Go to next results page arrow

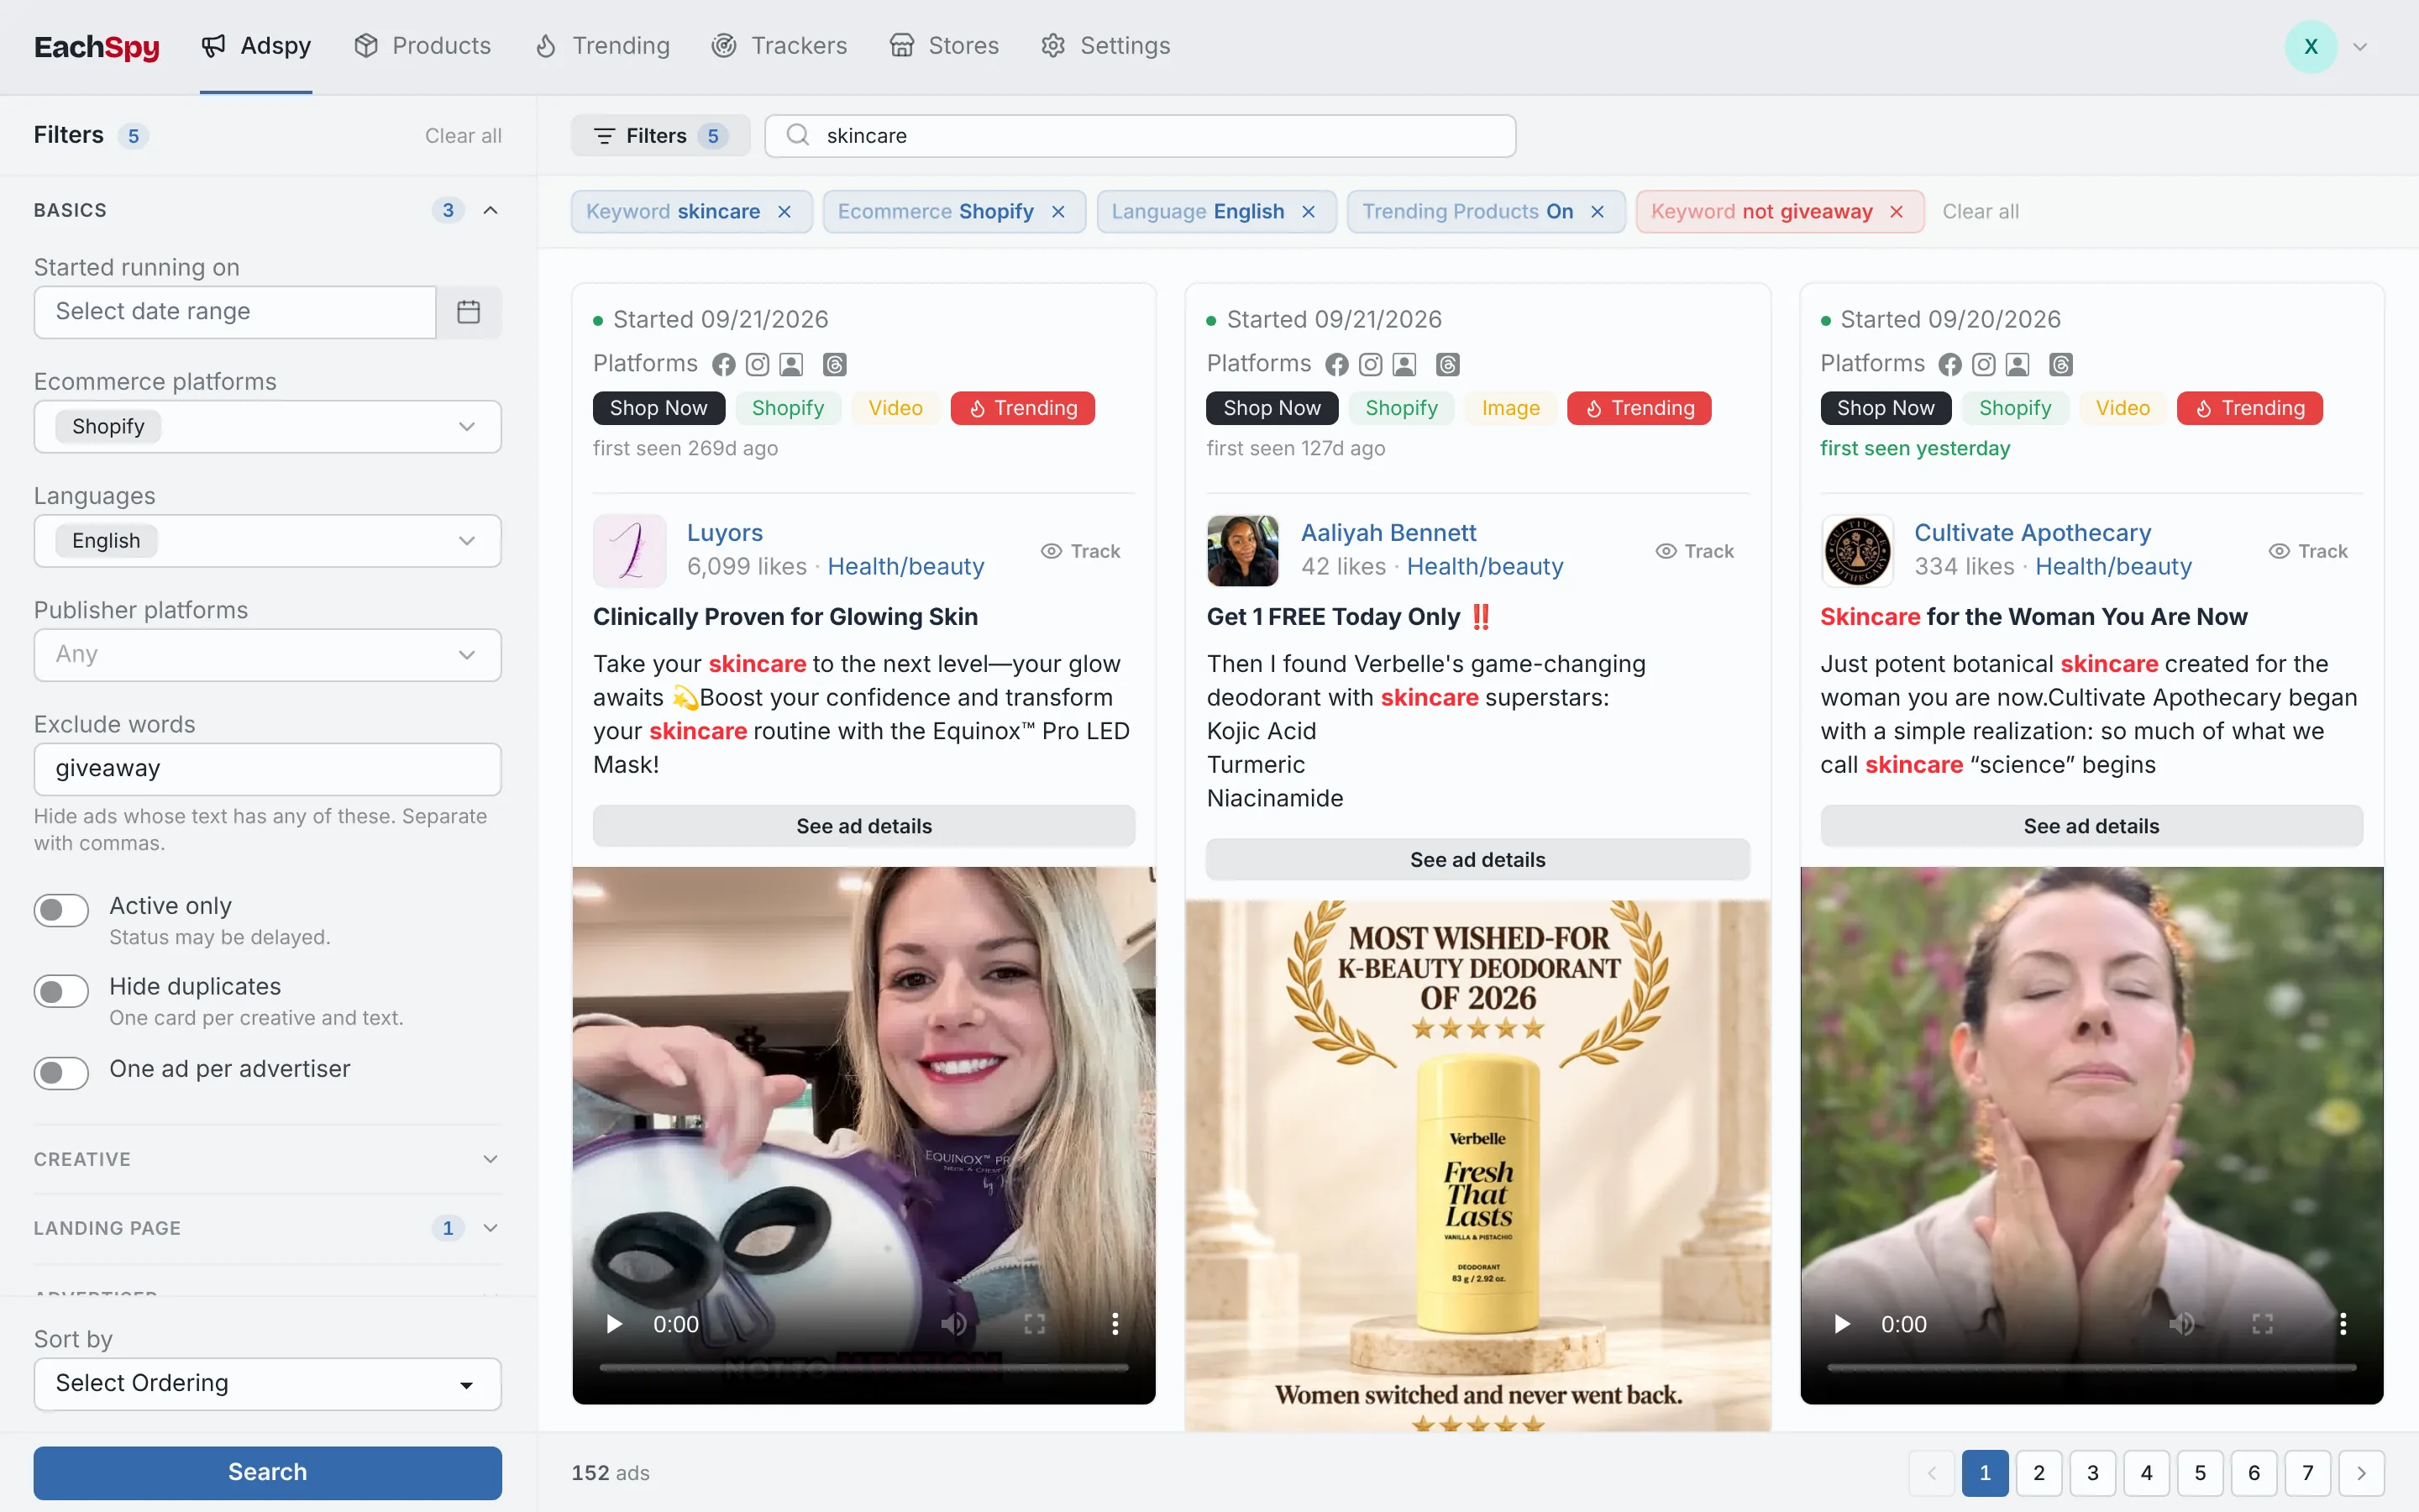pos(2361,1473)
